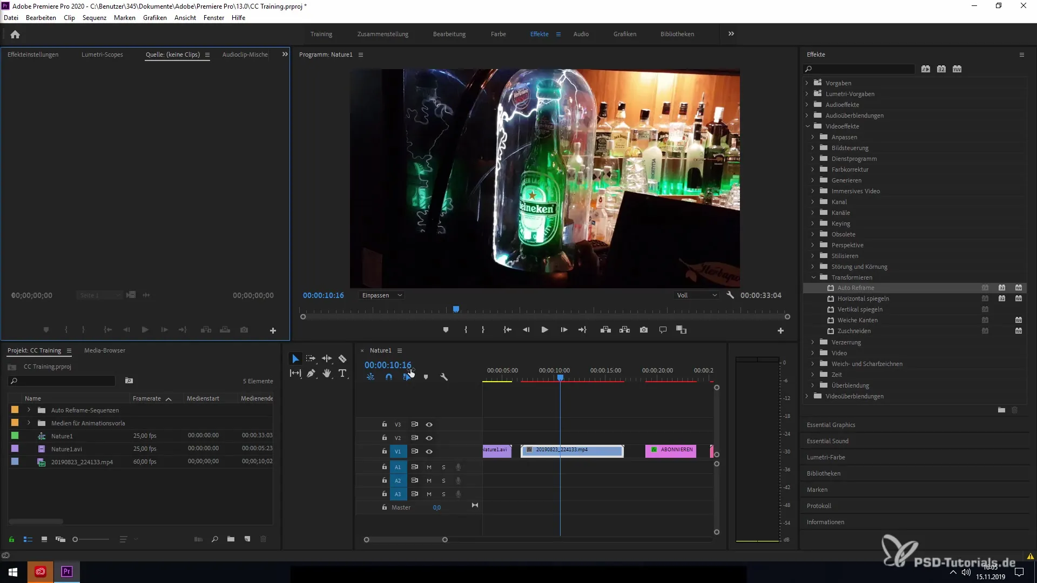The height and width of the screenshot is (583, 1037).
Task: Expand the Vorgaben folder
Action: coord(807,83)
